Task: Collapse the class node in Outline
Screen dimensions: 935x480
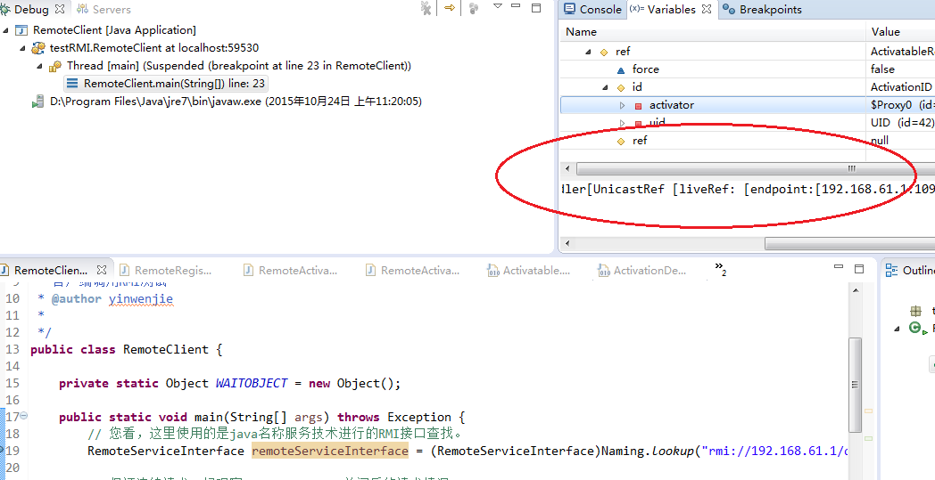Action: point(897,329)
